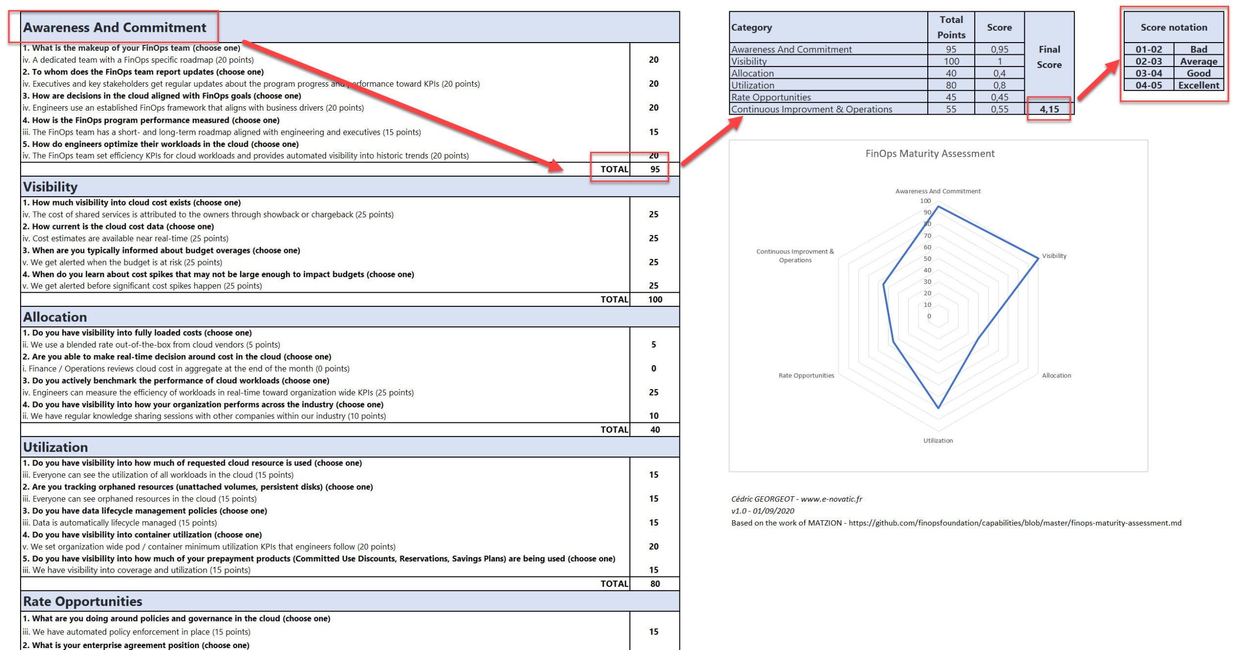Screen dimensions: 1254x650
Task: Select the Category column header in summary table
Action: (x=828, y=27)
